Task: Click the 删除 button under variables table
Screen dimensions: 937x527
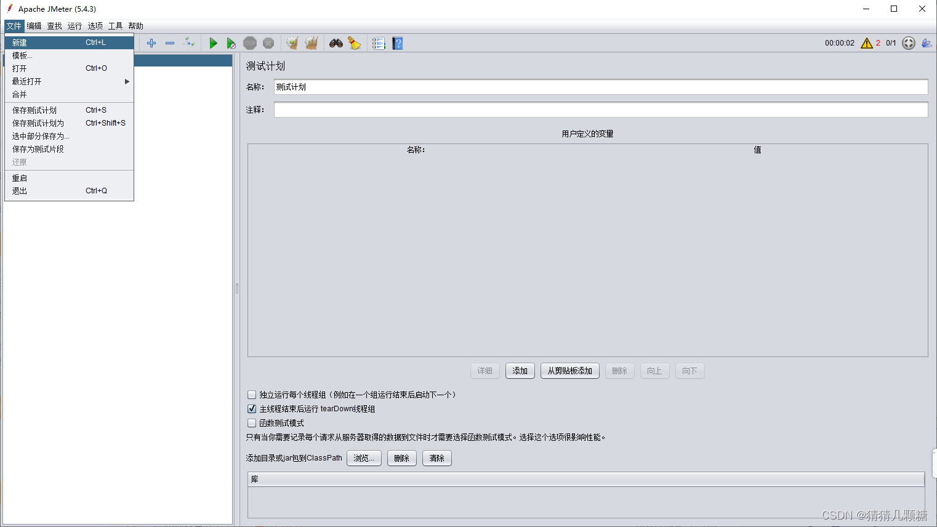Action: 620,371
